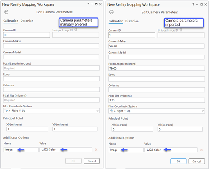The width and height of the screenshot is (209, 169).
Task: Open help question mark in right pane
Action: tap(193, 4)
